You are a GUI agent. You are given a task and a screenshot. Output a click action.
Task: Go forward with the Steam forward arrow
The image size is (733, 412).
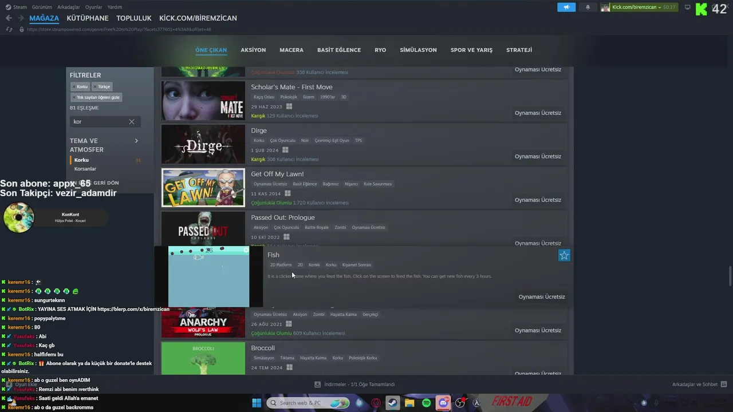click(21, 18)
